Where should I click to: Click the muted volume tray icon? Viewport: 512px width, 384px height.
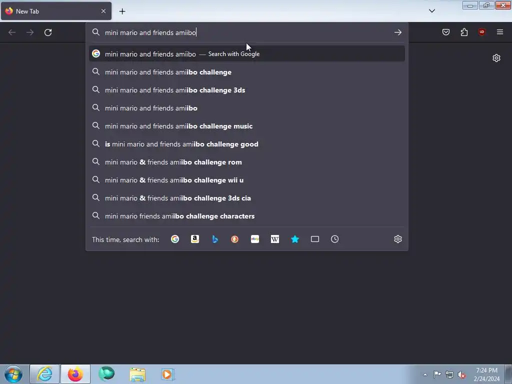tap(461, 374)
